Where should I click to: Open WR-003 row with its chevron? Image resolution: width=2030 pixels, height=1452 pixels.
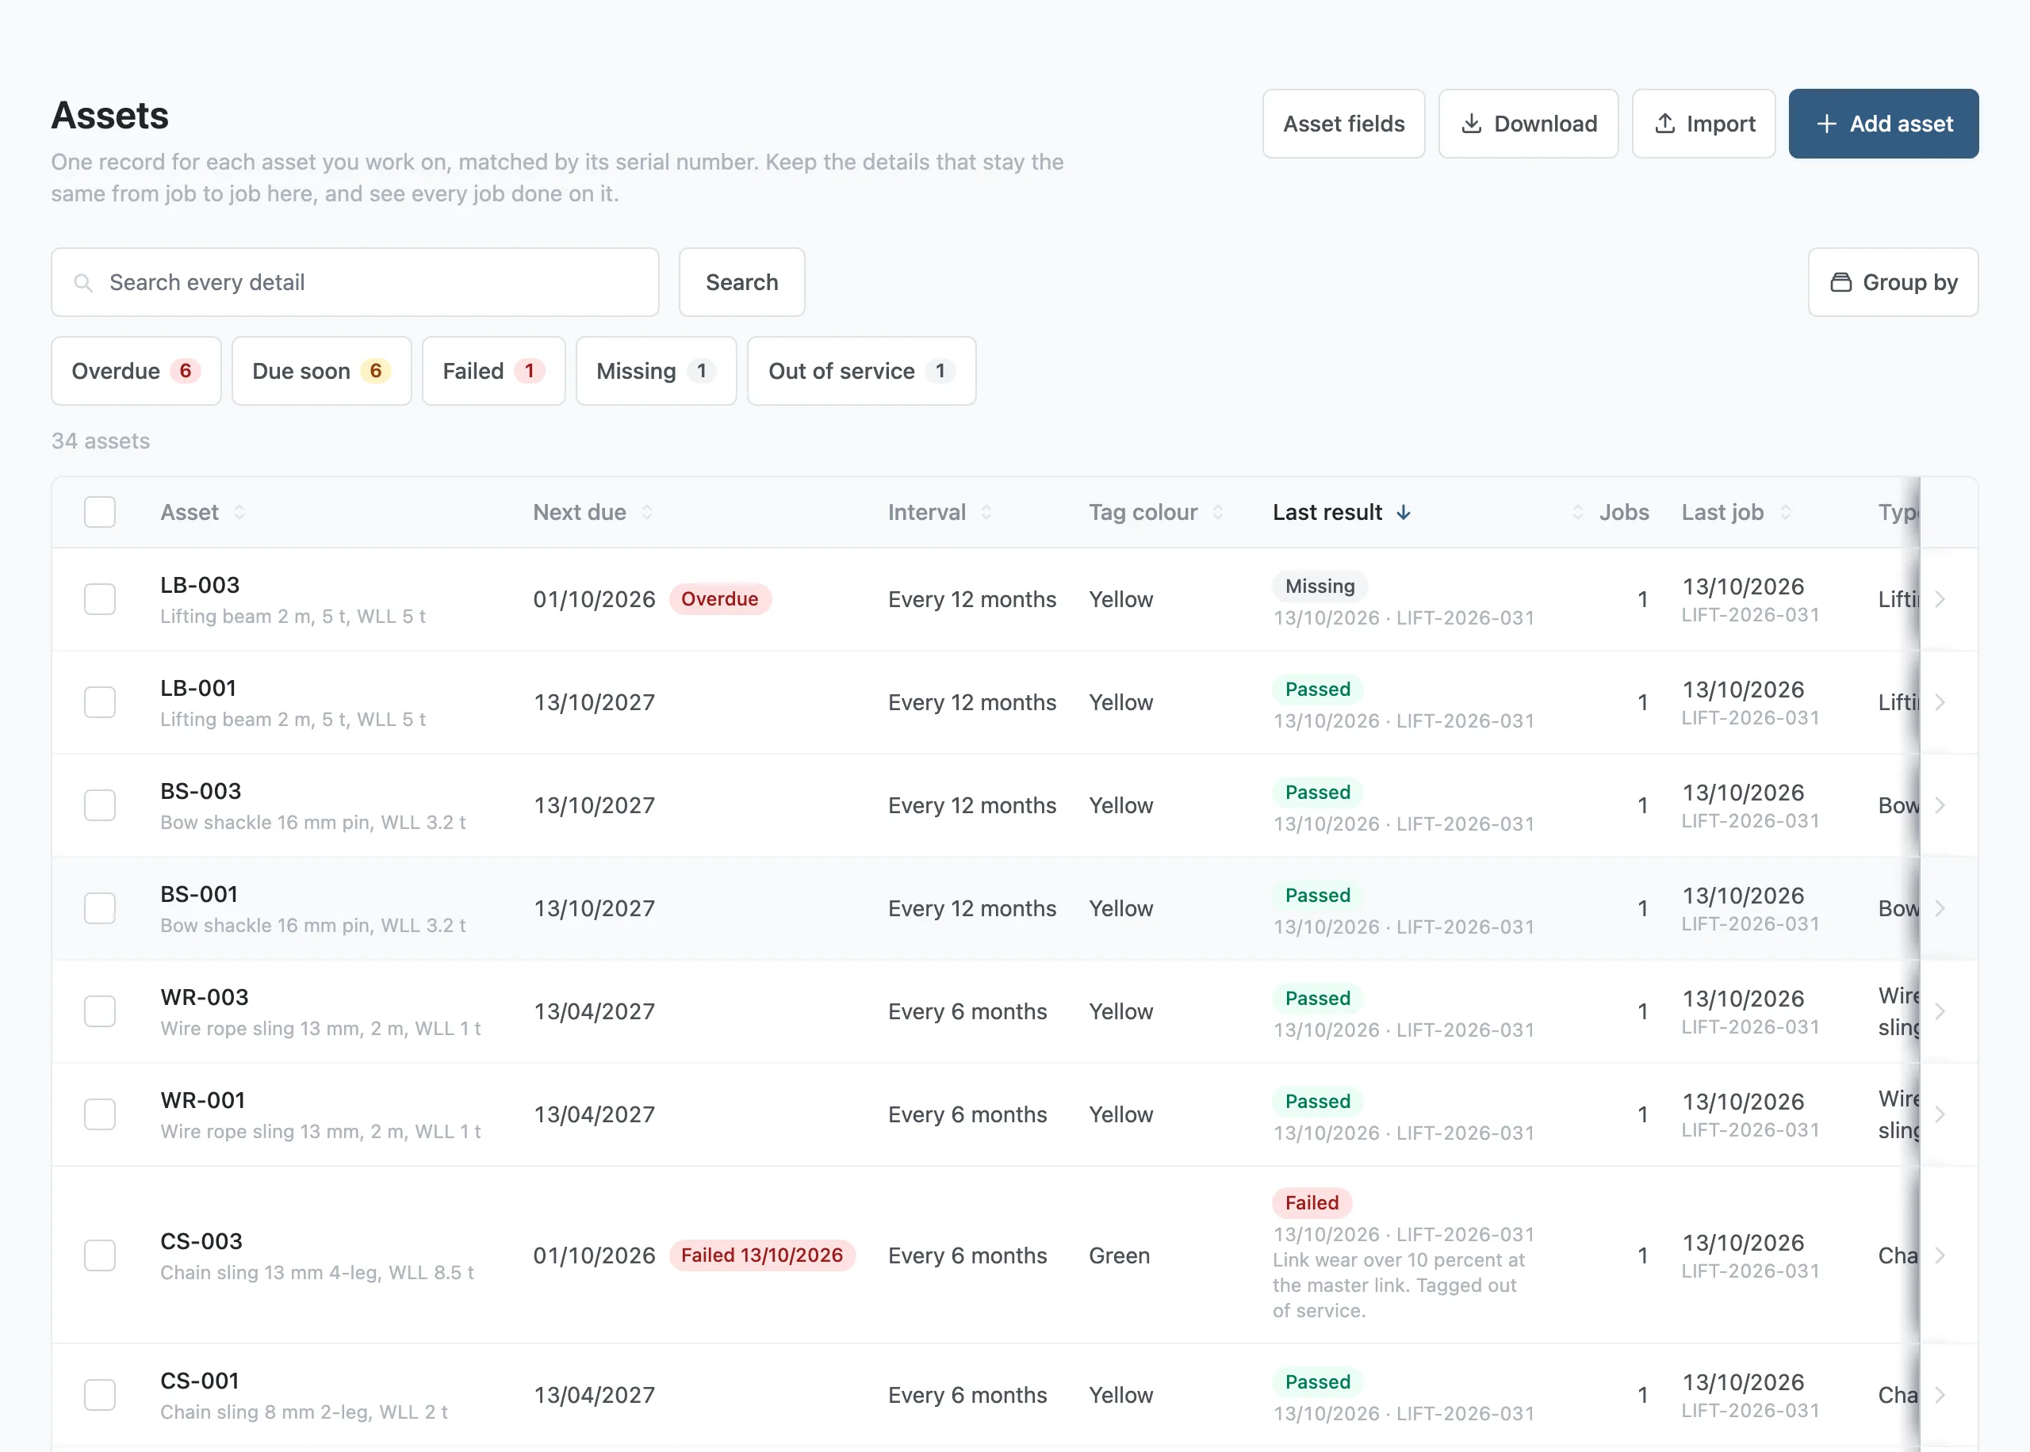pos(1940,1011)
